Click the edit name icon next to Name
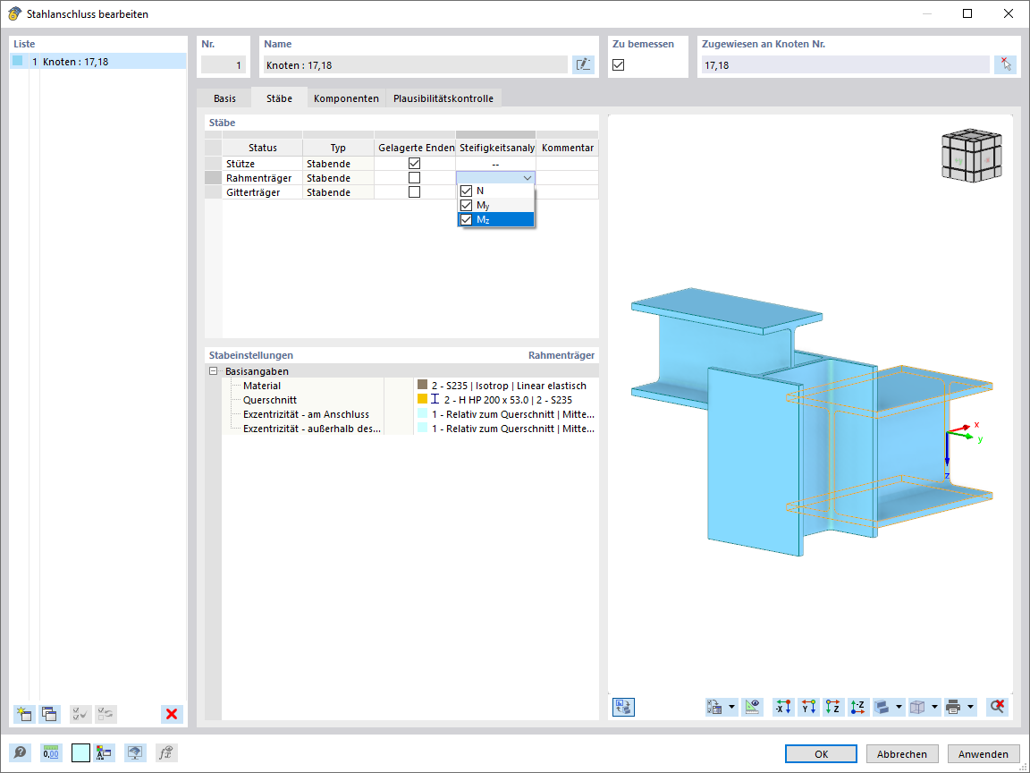Viewport: 1030px width, 773px height. coord(583,64)
